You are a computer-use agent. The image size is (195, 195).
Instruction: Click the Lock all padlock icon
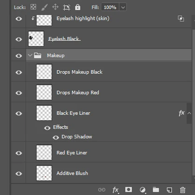[x=77, y=7]
